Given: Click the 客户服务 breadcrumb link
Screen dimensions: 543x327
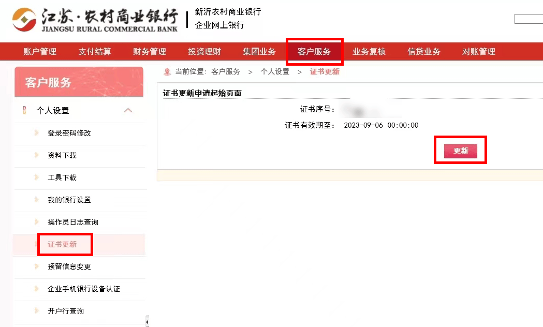Looking at the screenshot, I should [x=226, y=71].
